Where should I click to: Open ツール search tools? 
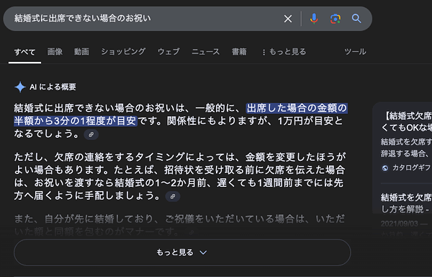[355, 52]
